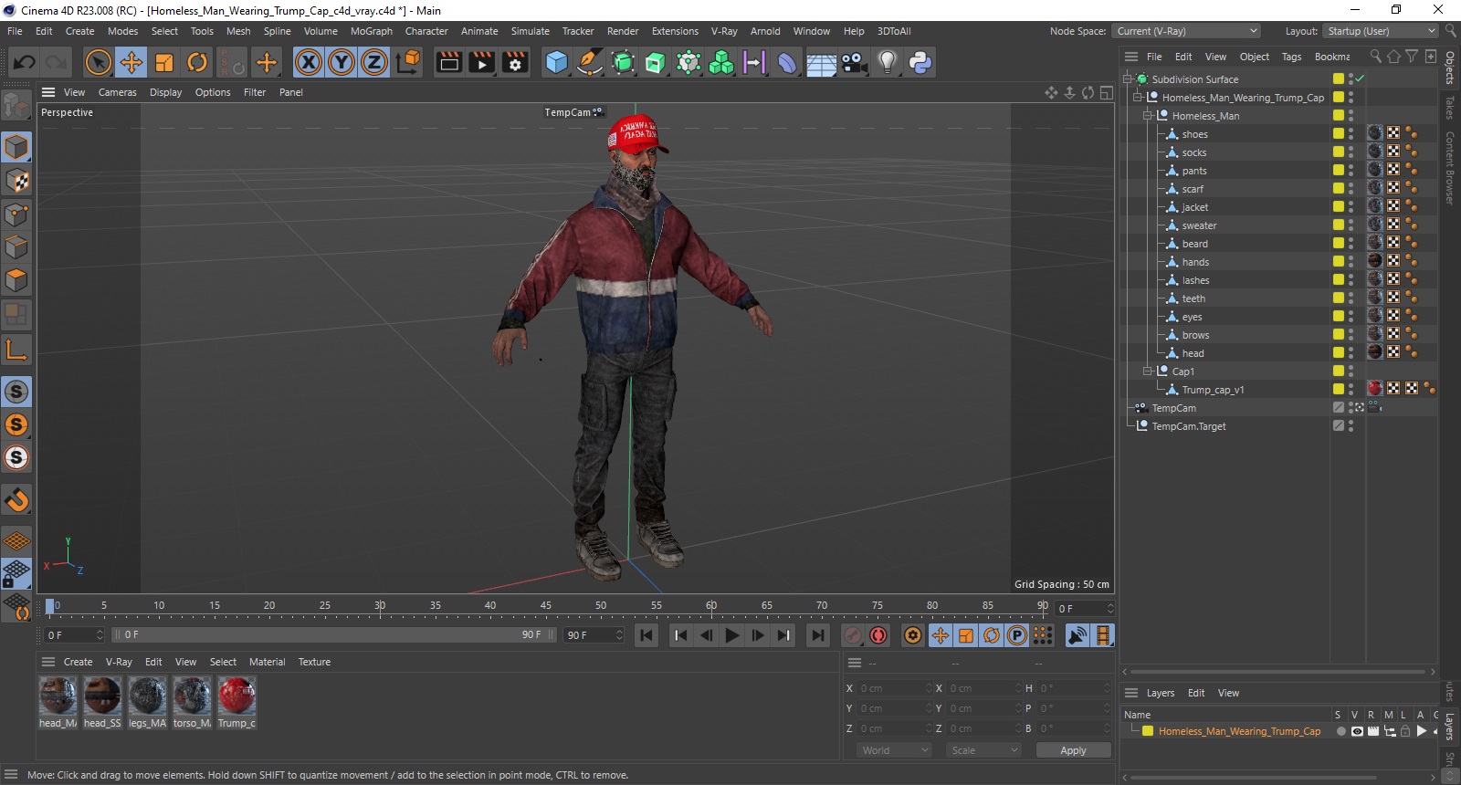Click the Record Active Objects button
Image resolution: width=1461 pixels, height=785 pixels.
click(853, 635)
